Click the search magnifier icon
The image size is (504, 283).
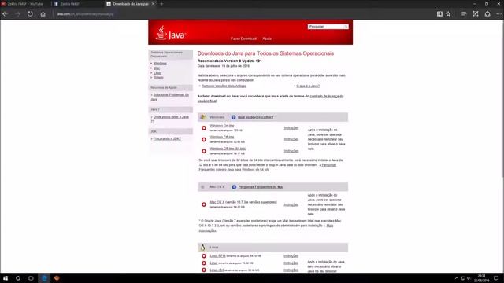click(x=346, y=27)
